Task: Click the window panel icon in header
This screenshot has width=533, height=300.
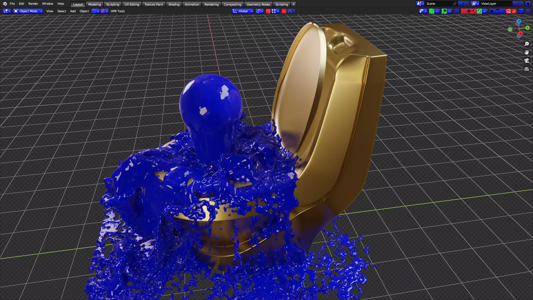Action: pos(497,11)
